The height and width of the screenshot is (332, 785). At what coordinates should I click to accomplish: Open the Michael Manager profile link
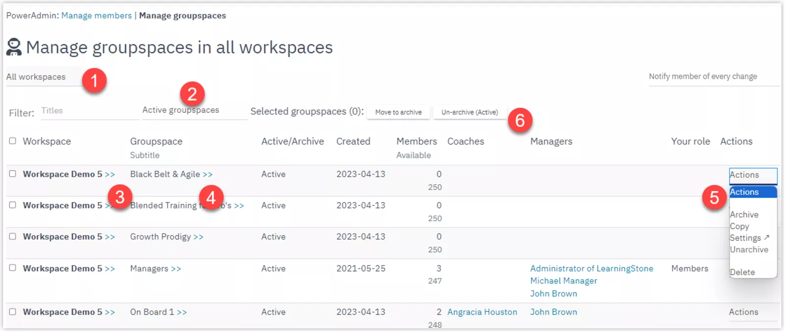tap(563, 281)
